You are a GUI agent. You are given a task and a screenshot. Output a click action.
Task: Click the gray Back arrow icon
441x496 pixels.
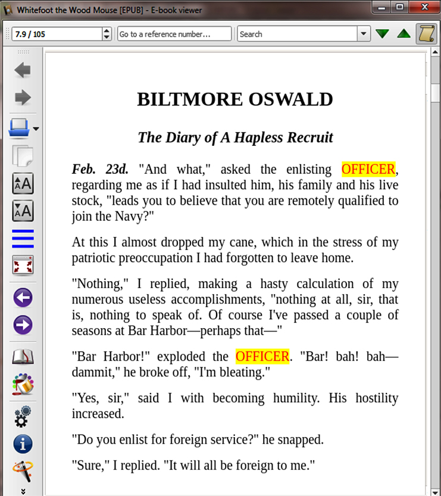(x=23, y=70)
